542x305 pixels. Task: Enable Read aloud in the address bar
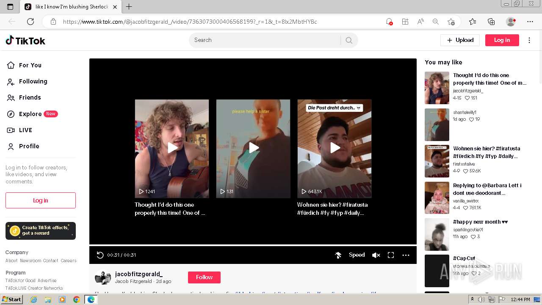420,22
